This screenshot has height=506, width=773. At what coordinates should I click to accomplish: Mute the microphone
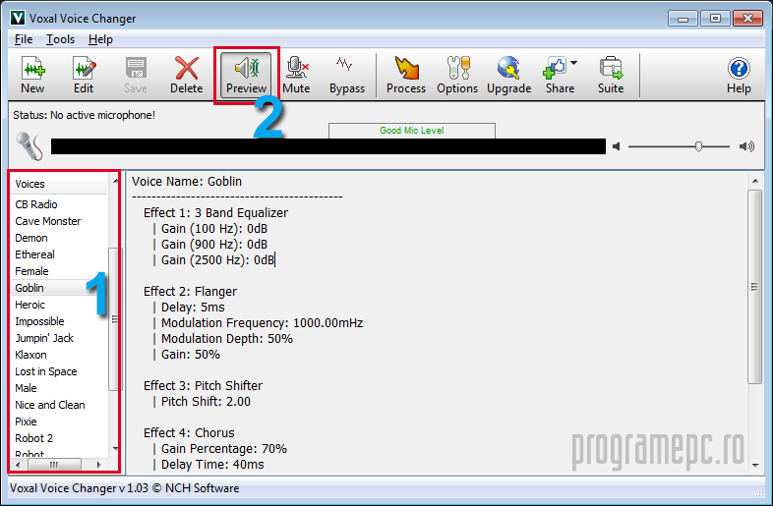(296, 75)
